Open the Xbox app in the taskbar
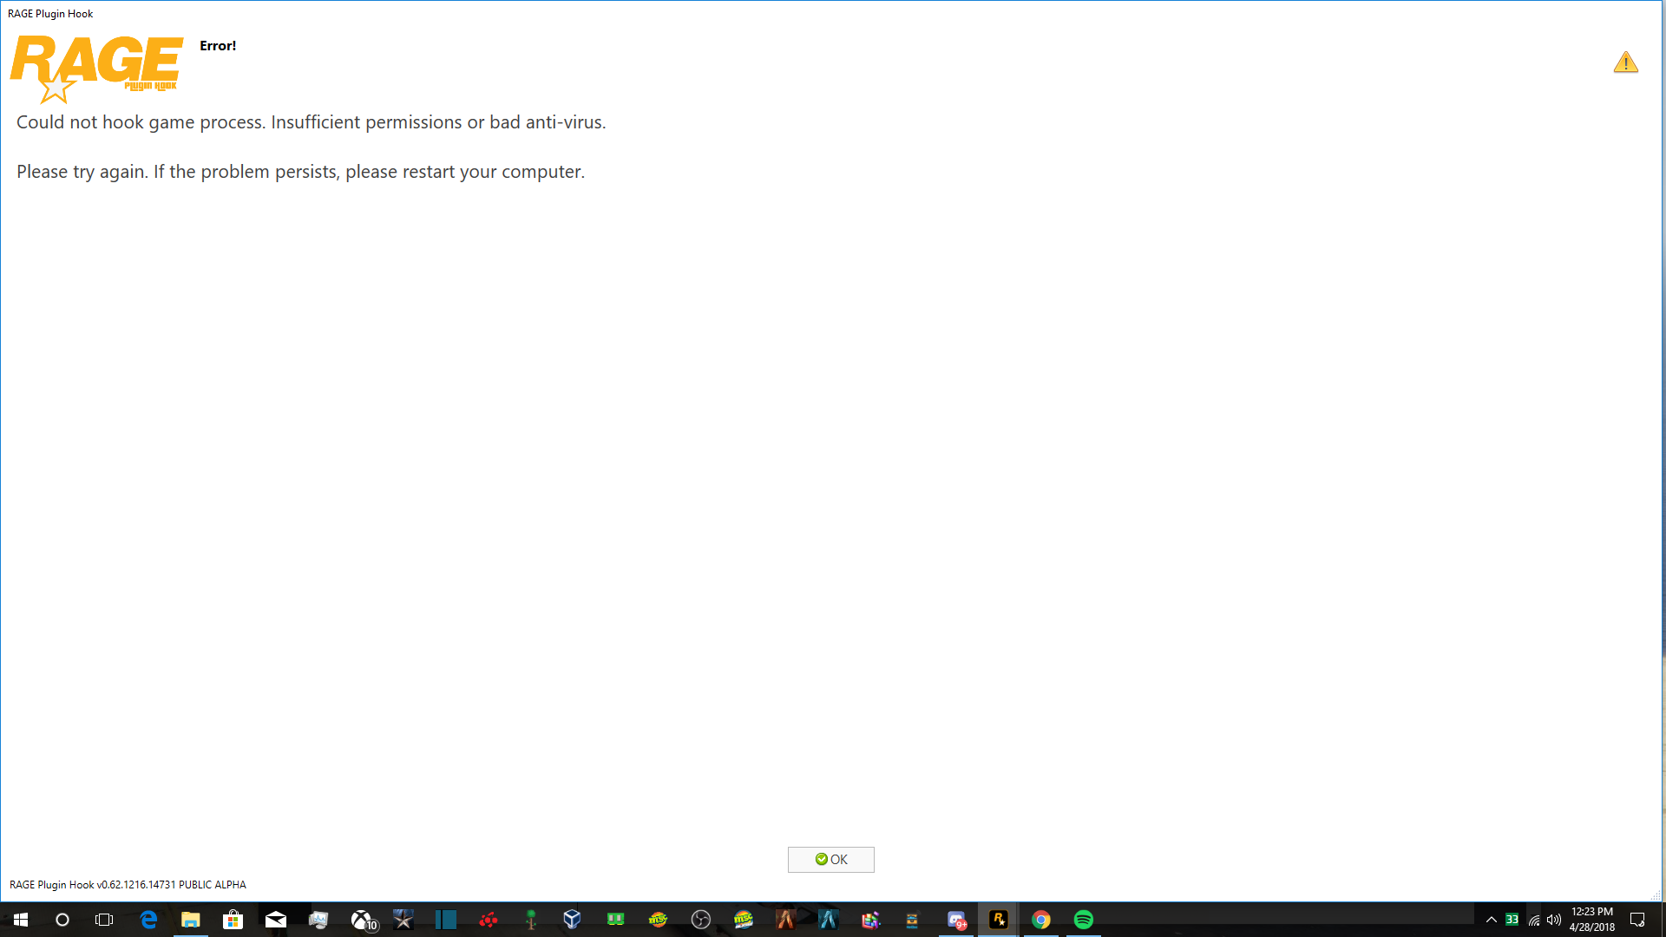The height and width of the screenshot is (937, 1666). [x=362, y=920]
